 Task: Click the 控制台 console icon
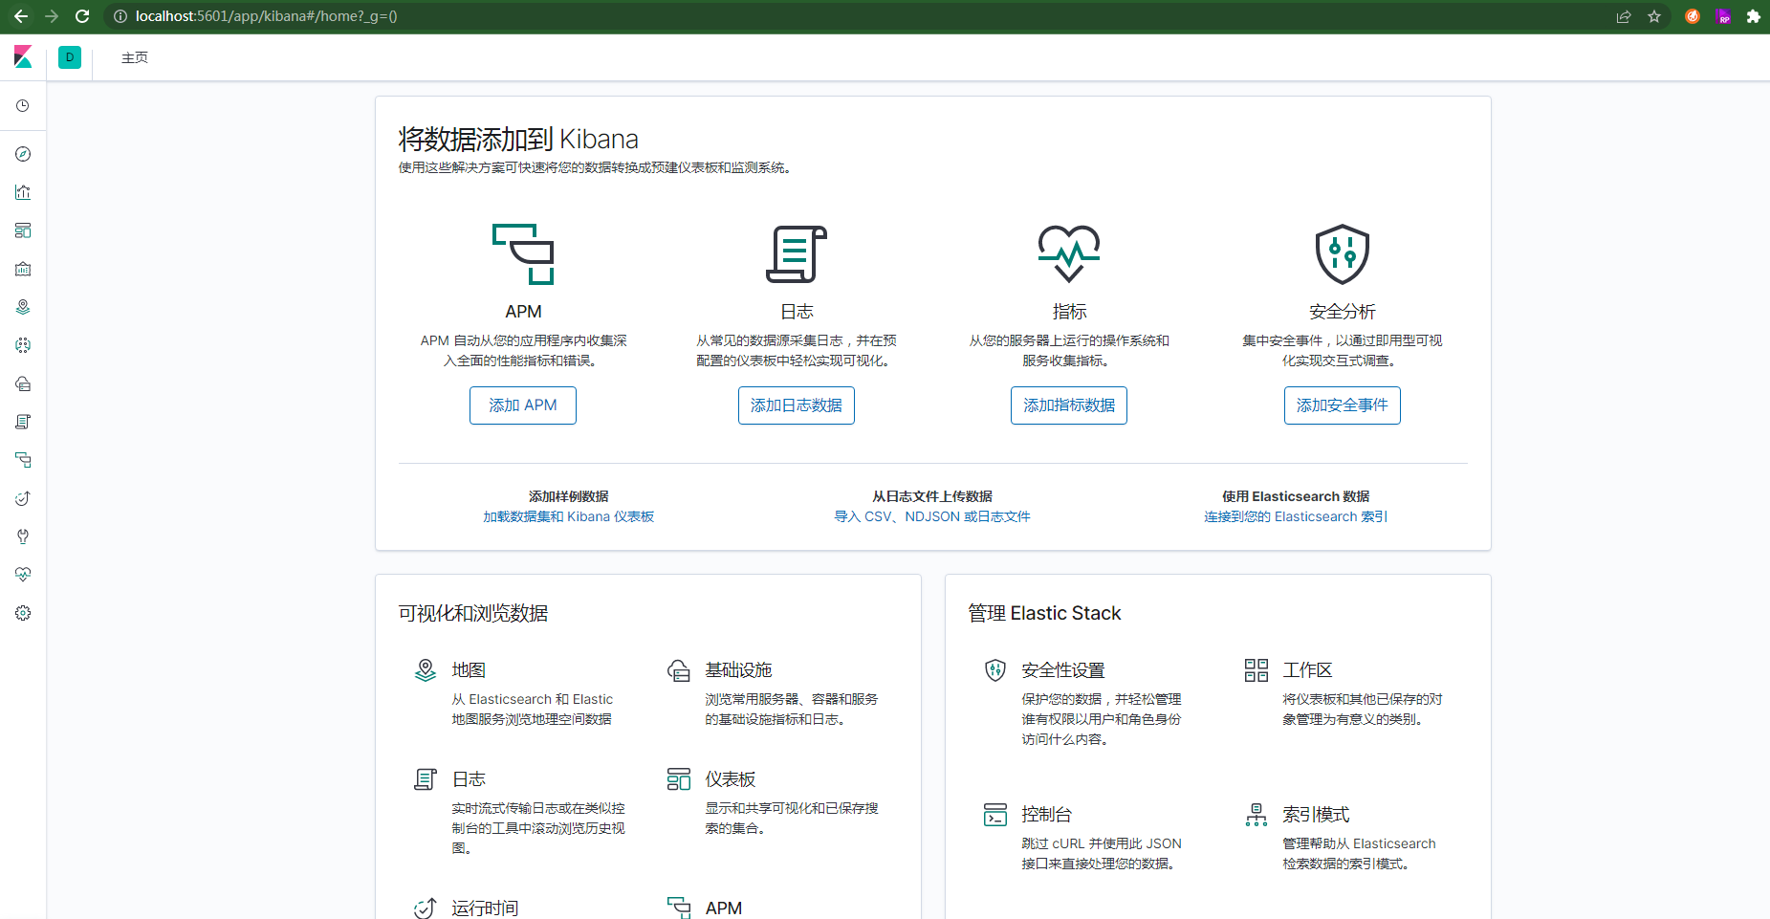click(995, 815)
